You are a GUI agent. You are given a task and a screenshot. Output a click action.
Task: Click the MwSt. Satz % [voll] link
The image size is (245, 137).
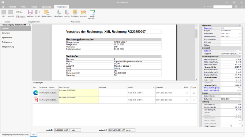211,90
